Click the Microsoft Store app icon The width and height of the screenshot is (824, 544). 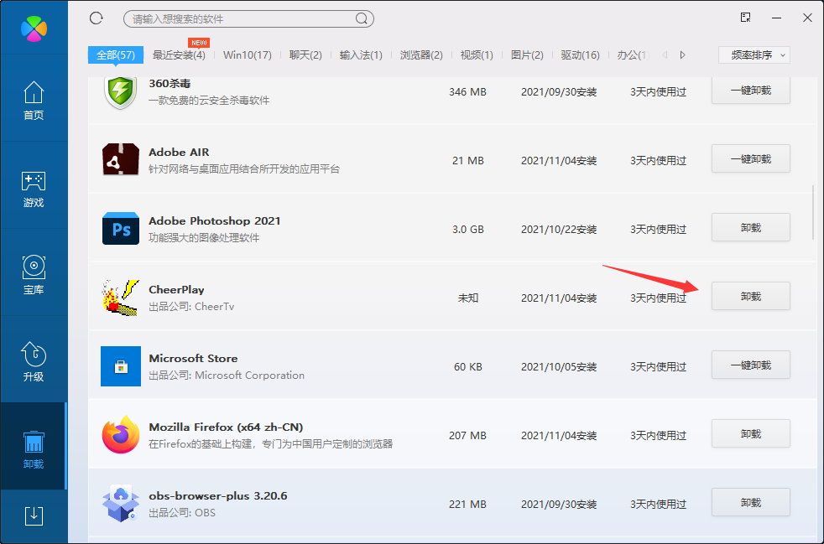pyautogui.click(x=121, y=366)
